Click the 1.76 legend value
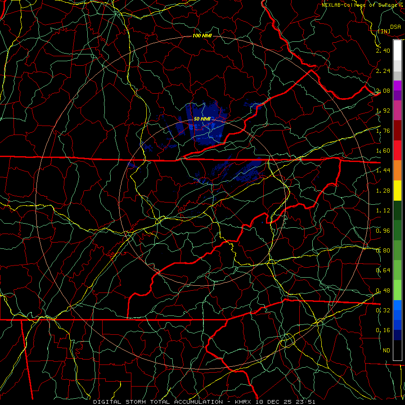The image size is (405, 405). (x=383, y=130)
